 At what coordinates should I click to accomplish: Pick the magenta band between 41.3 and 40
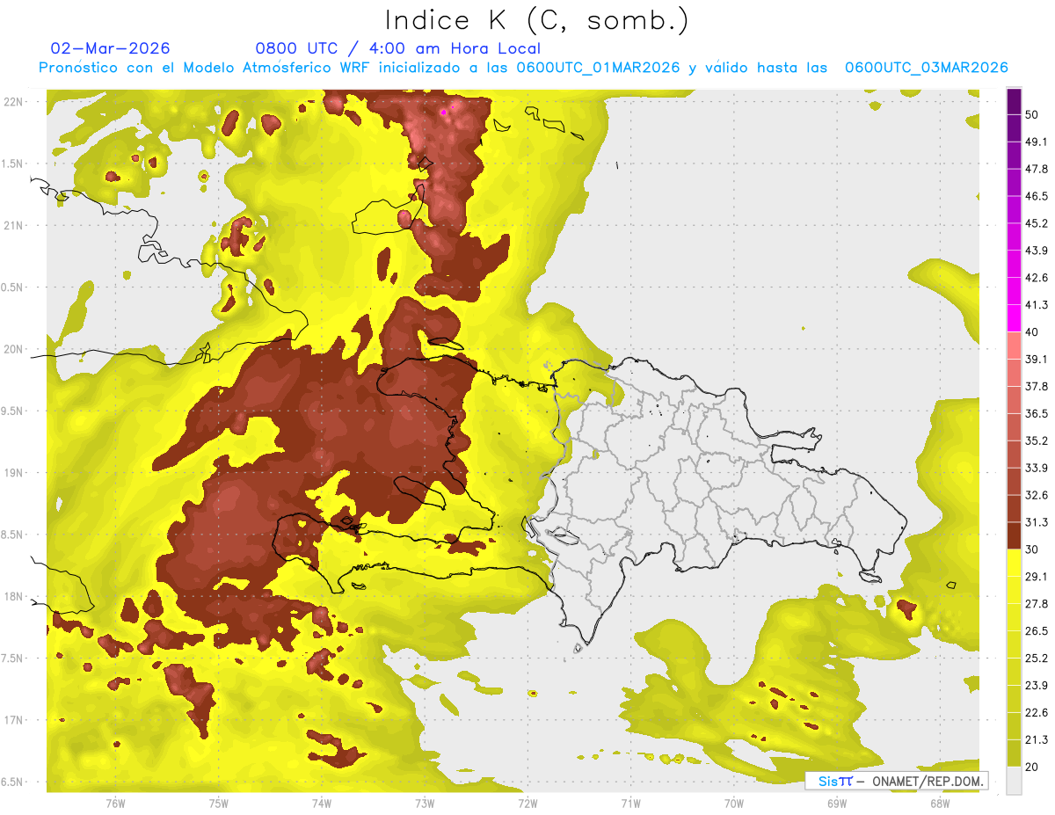tap(1014, 317)
